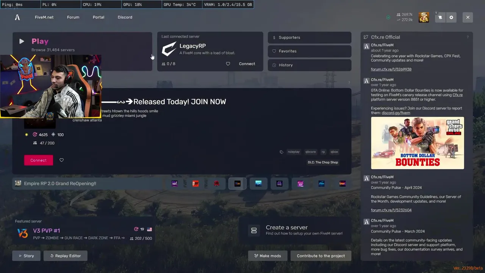Launch Story mode
485x273 pixels.
coord(26,256)
